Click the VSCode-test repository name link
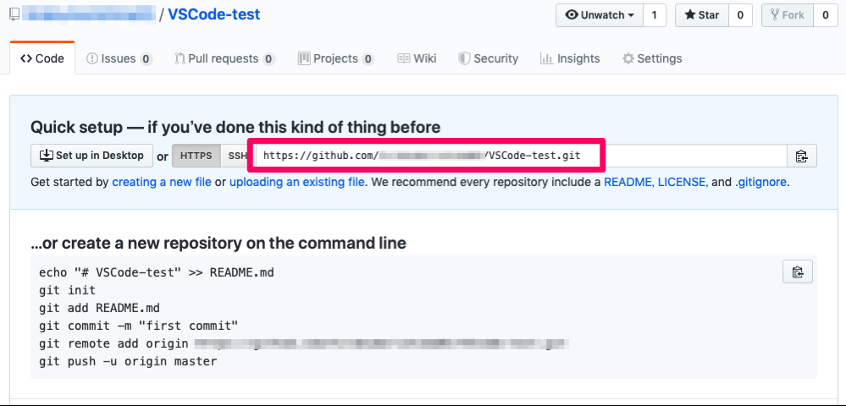Image resolution: width=846 pixels, height=406 pixels. 213,14
